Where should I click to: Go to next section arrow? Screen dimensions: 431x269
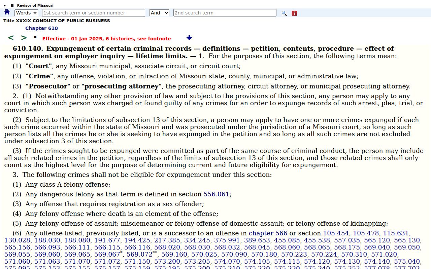(x=24, y=38)
